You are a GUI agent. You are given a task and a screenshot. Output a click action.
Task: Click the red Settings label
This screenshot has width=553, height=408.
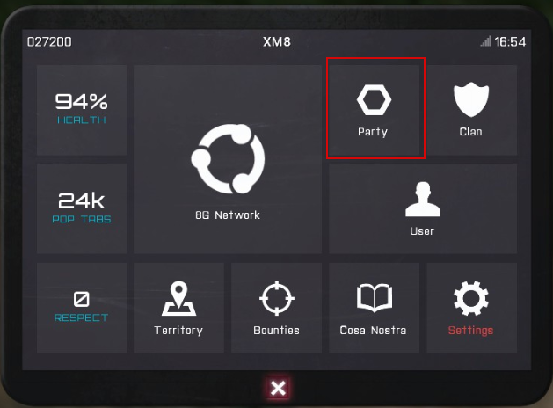[471, 331]
